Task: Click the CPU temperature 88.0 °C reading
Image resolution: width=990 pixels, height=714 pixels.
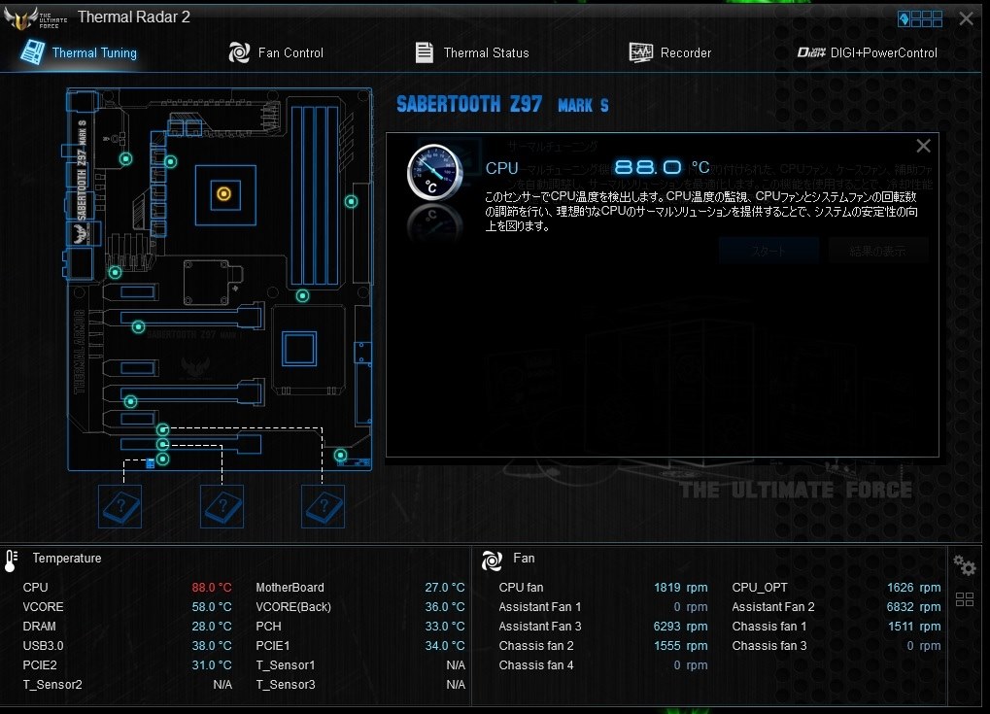Action: tap(212, 587)
